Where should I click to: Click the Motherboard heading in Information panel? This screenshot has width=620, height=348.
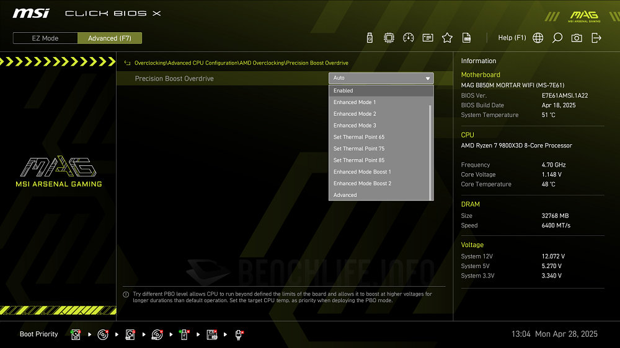(480, 75)
